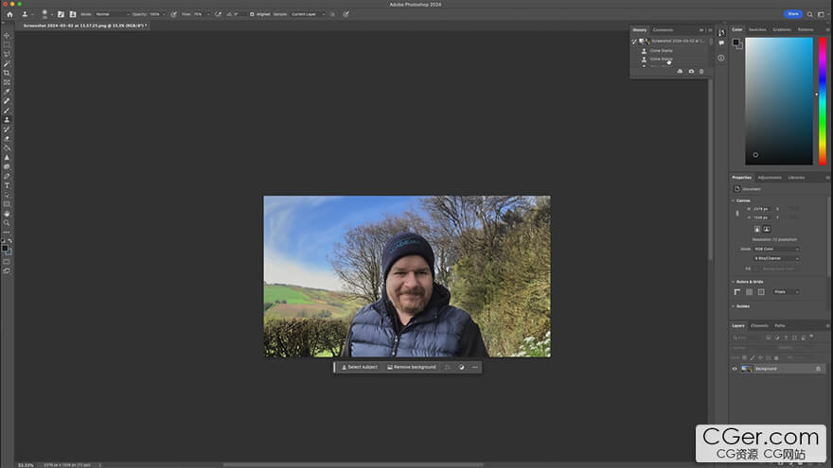Switch to the Libraries tab
Image resolution: width=833 pixels, height=468 pixels.
point(796,178)
